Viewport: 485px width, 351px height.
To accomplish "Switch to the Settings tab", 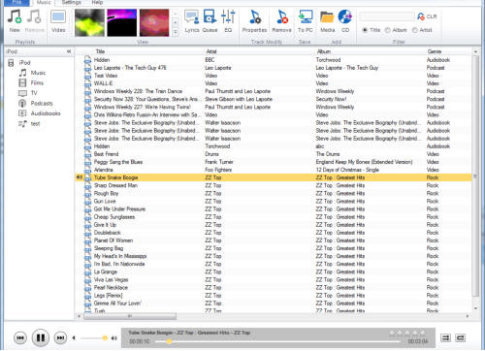I will (x=72, y=2).
